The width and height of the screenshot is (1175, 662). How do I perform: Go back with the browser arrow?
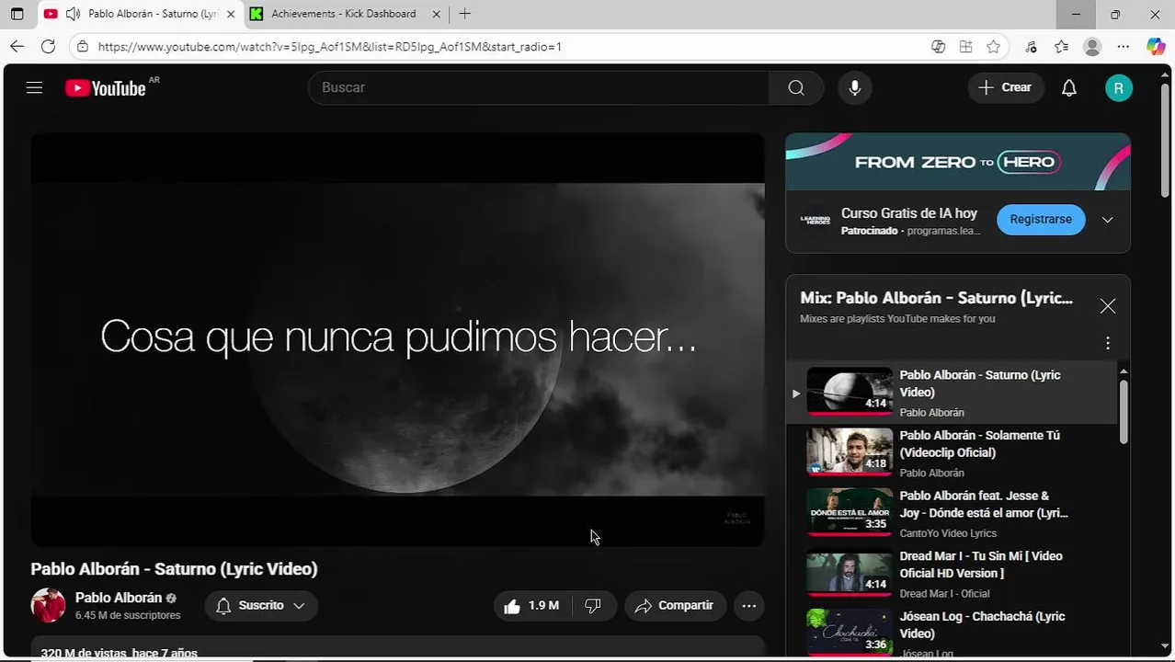(x=17, y=46)
